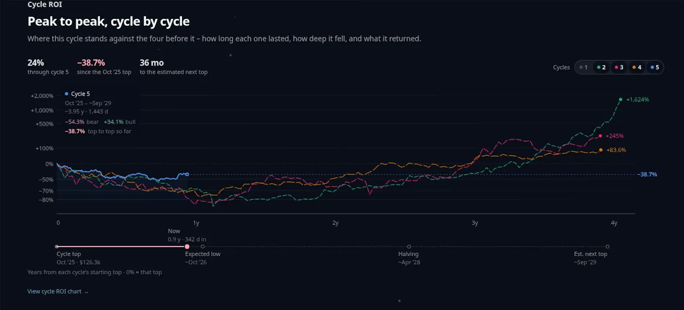The height and width of the screenshot is (310, 684).
Task: Click the 0.9 y · 342 d in text
Action: click(187, 239)
